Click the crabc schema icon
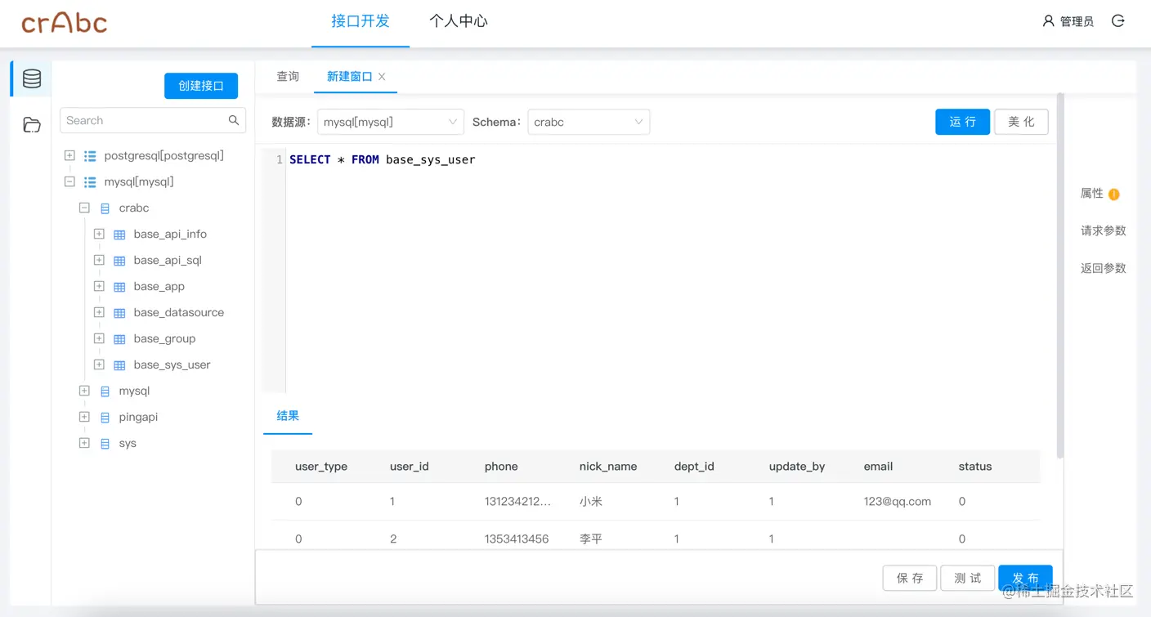Image resolution: width=1151 pixels, height=617 pixels. click(105, 208)
